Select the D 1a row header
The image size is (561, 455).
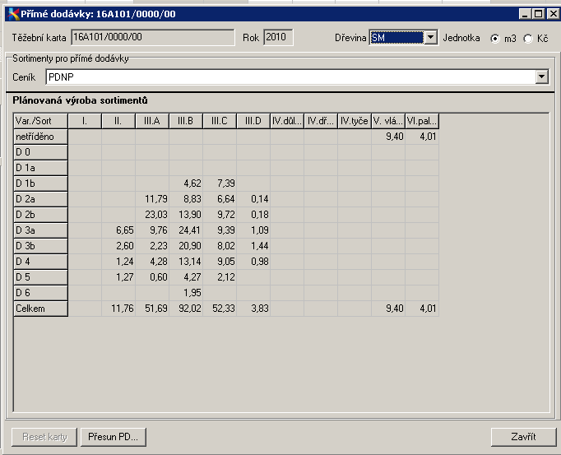click(x=40, y=168)
